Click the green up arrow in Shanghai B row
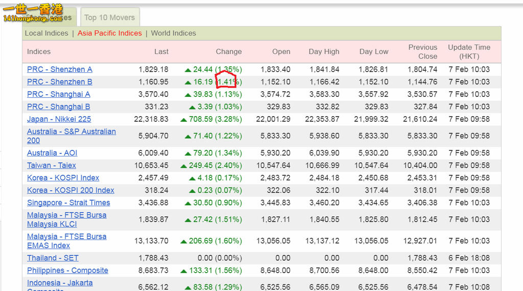The height and width of the screenshot is (291, 523). tap(192, 108)
